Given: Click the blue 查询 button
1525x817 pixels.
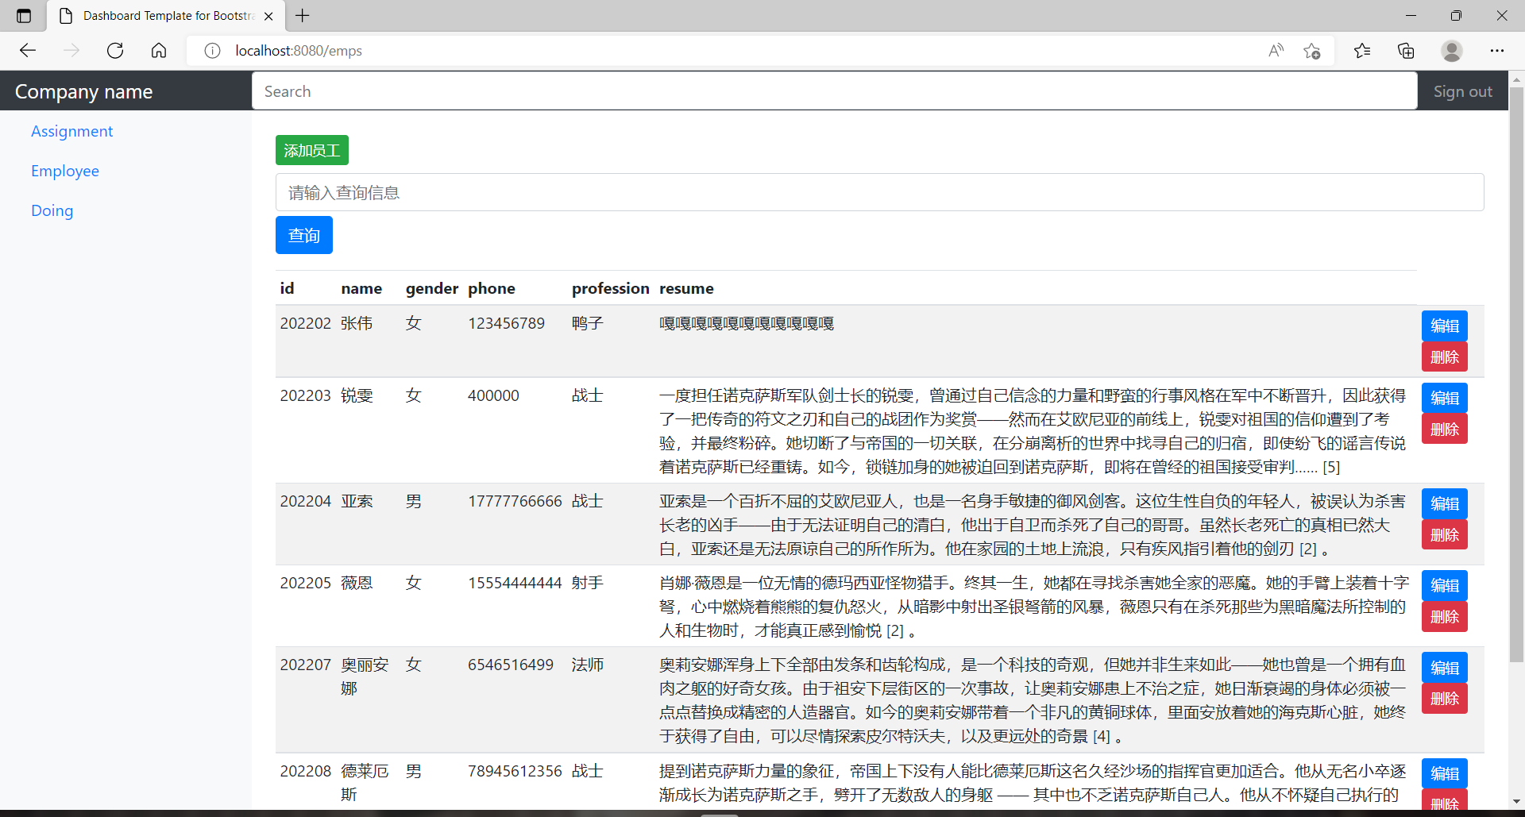Looking at the screenshot, I should tap(304, 235).
